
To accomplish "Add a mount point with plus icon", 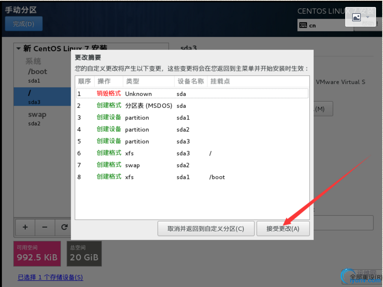I will [25, 227].
